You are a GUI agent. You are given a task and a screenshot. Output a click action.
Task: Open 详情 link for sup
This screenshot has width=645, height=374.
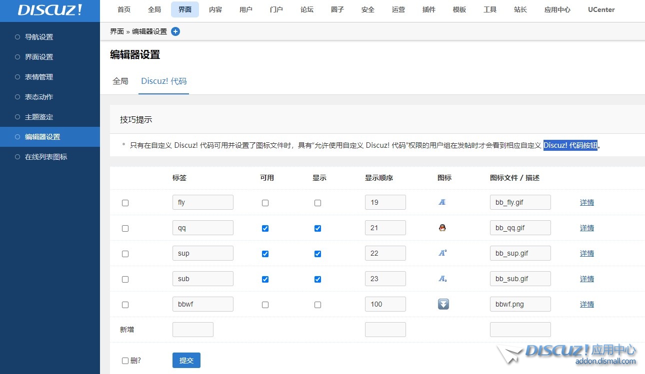[587, 253]
